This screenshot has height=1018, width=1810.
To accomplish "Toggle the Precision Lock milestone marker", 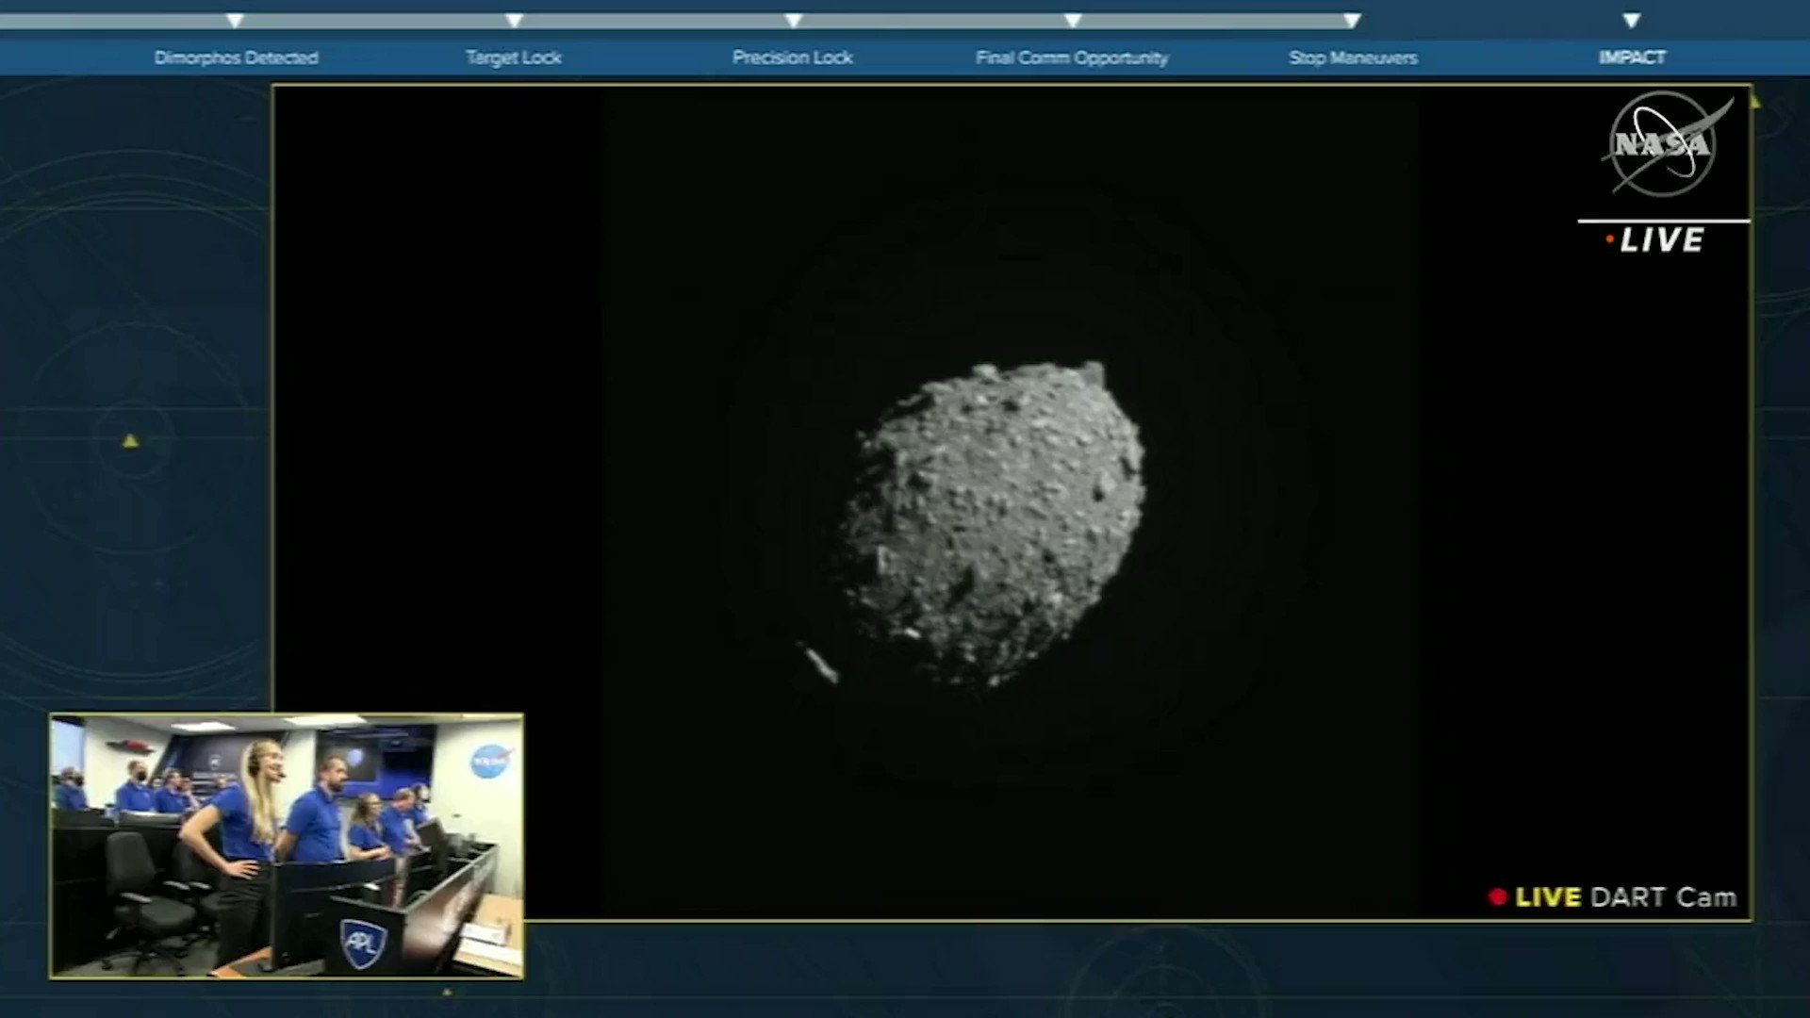I will pos(794,19).
